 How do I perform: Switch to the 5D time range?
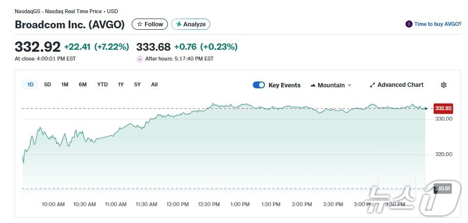pyautogui.click(x=47, y=84)
